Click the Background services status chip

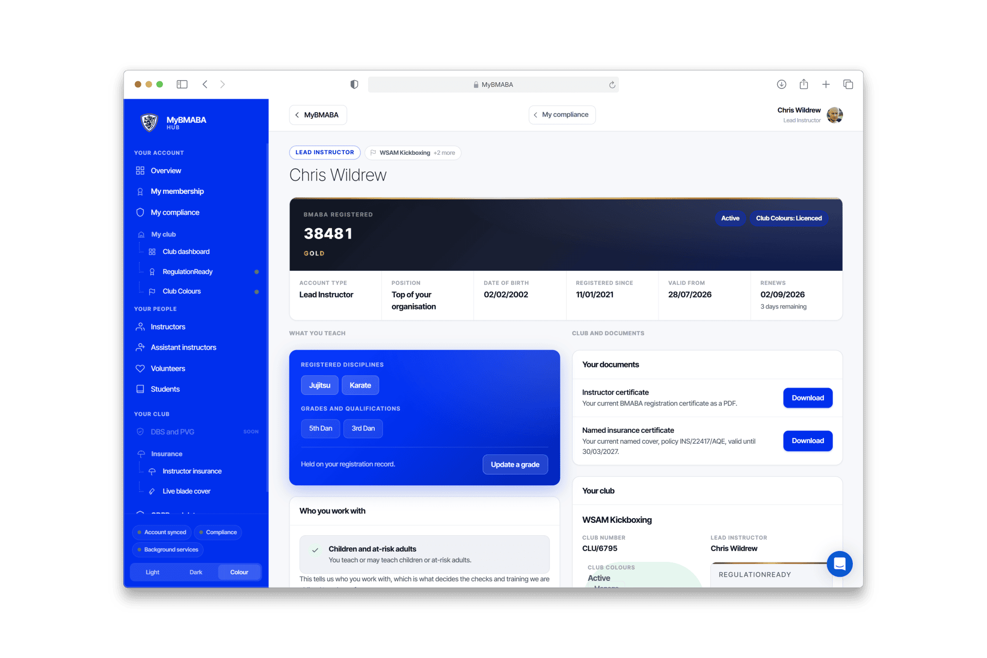168,550
